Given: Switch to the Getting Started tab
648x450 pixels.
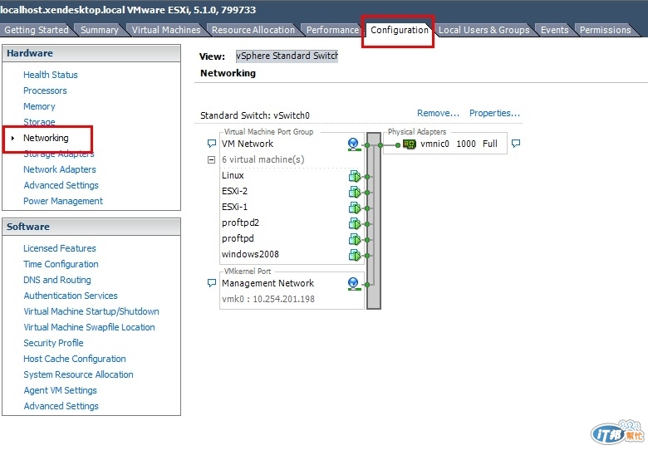Looking at the screenshot, I should [x=37, y=30].
